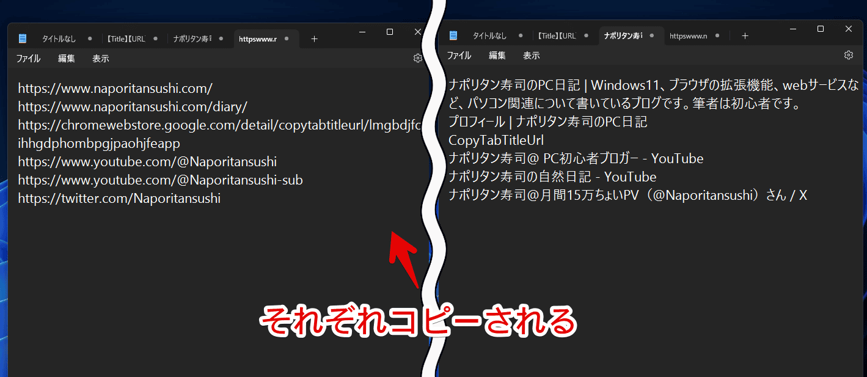This screenshot has width=867, height=377.
Task: Click unsaved dot on タイトルなし tab, right window
Action: 521,35
